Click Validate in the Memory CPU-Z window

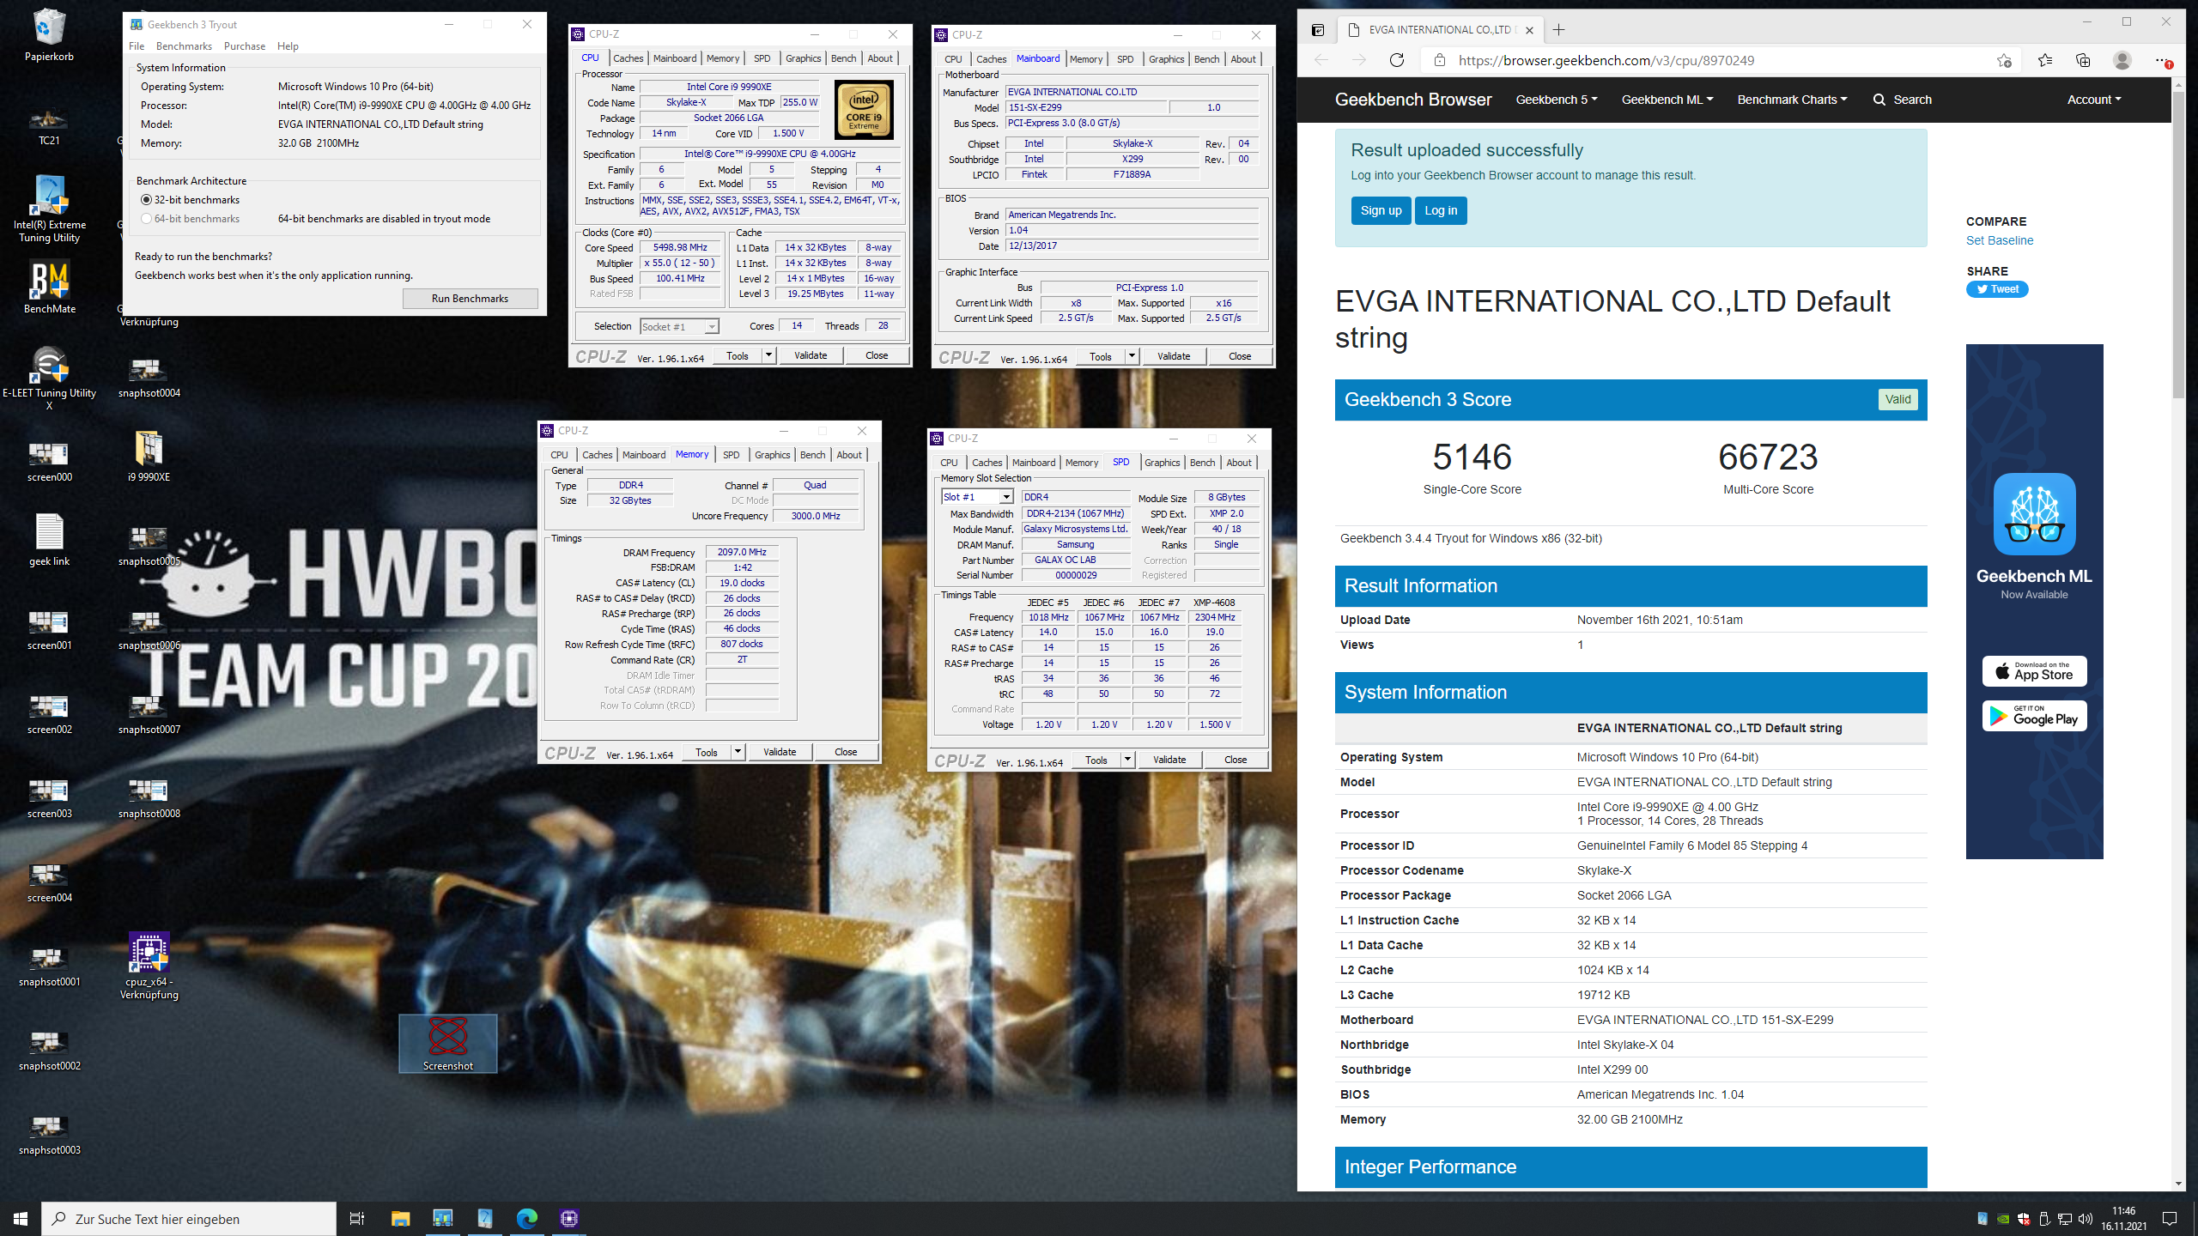click(780, 752)
